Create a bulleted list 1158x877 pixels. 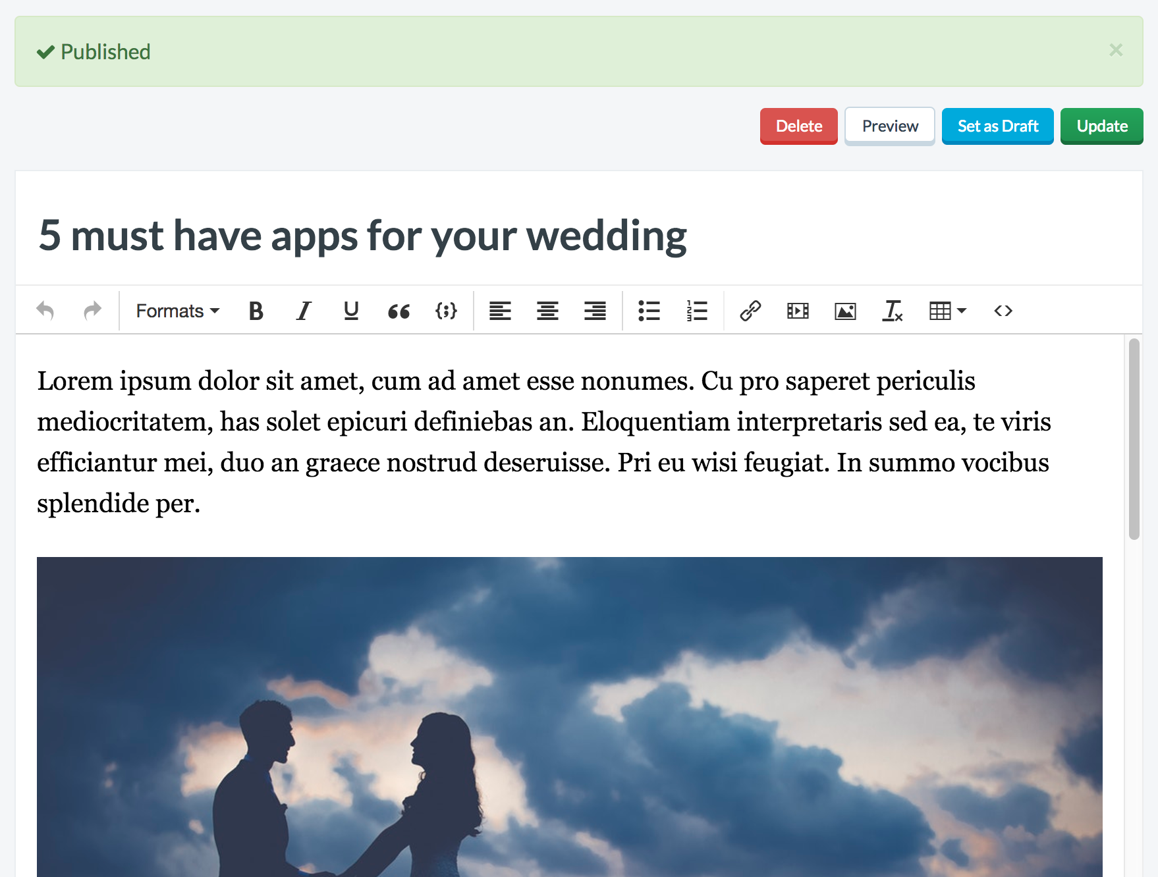pyautogui.click(x=649, y=311)
